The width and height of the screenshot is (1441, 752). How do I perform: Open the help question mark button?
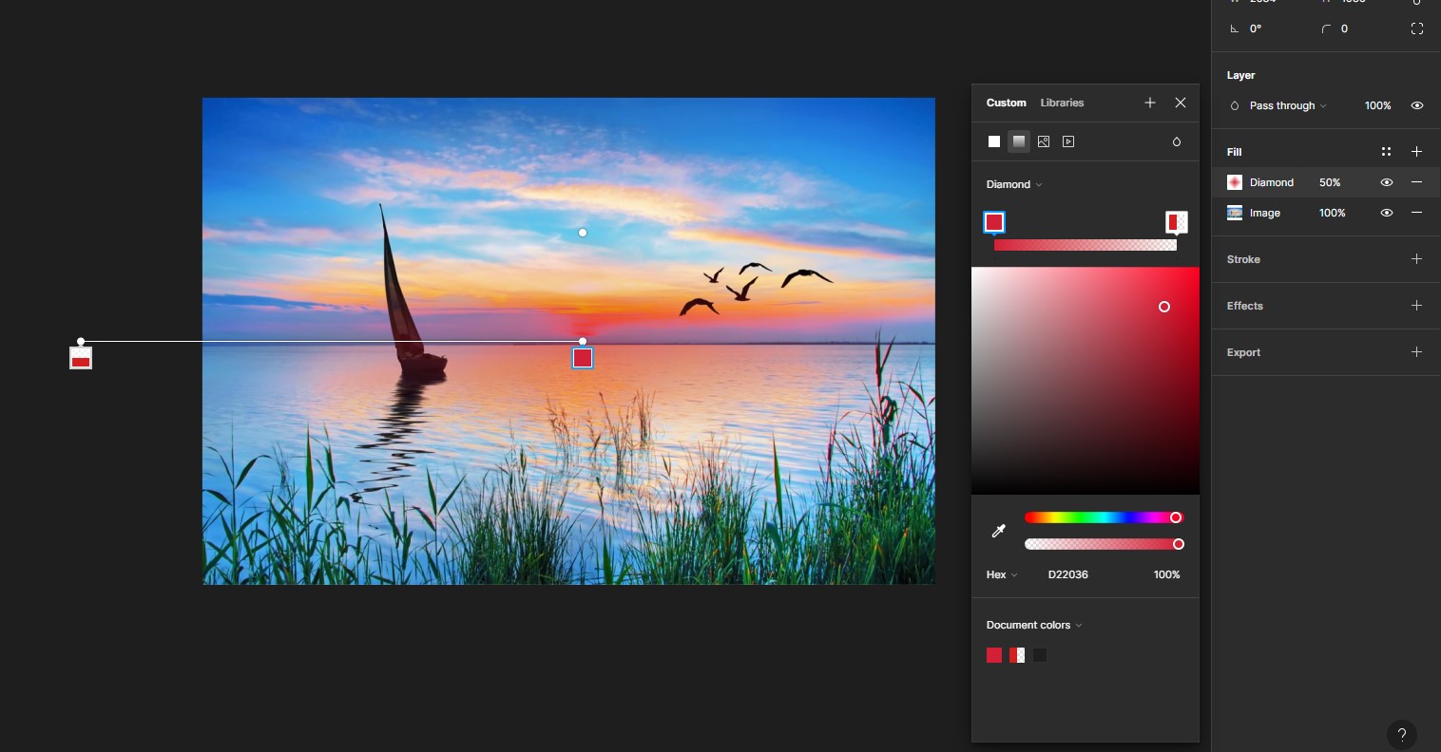coord(1402,734)
